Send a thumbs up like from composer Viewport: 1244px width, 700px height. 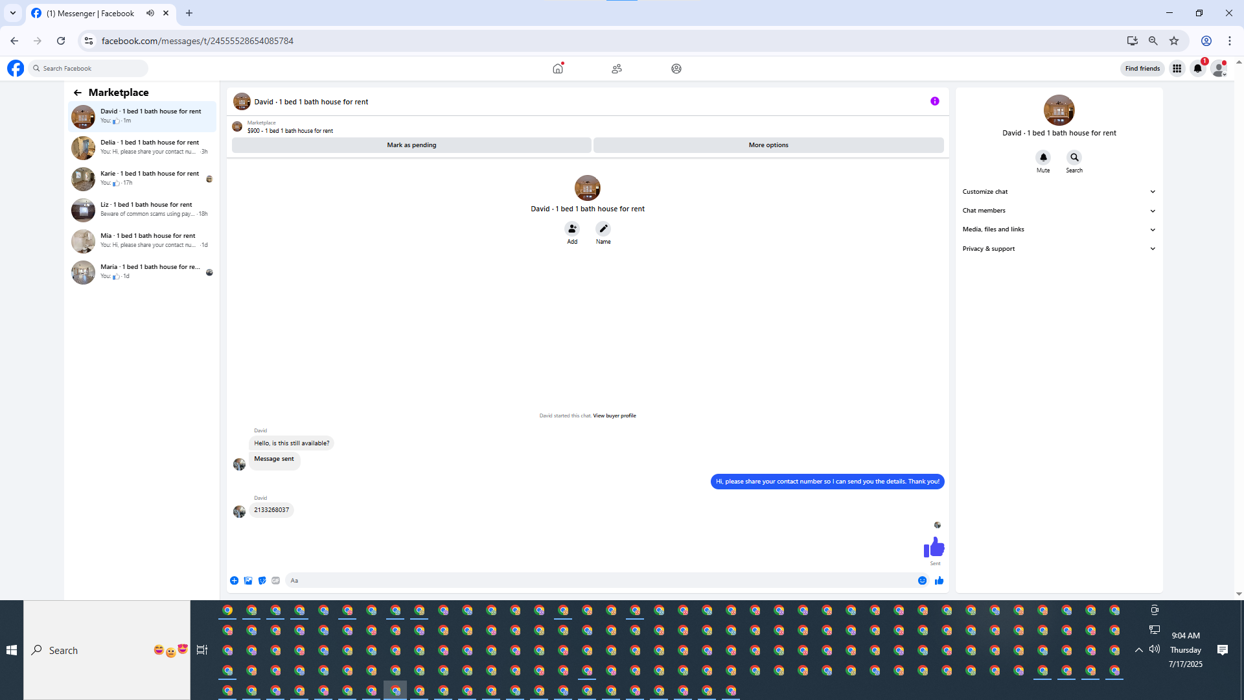pos(939,581)
